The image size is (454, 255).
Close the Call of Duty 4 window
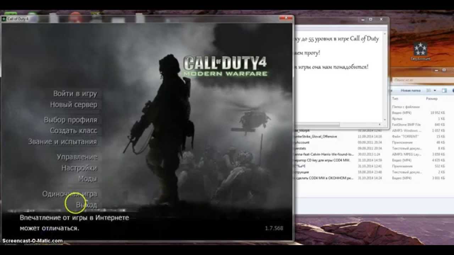coord(287,18)
